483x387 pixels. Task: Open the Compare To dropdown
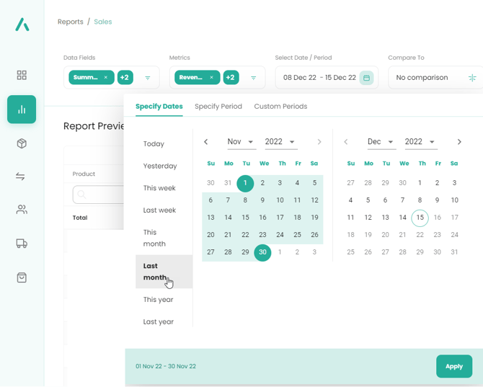(x=435, y=78)
